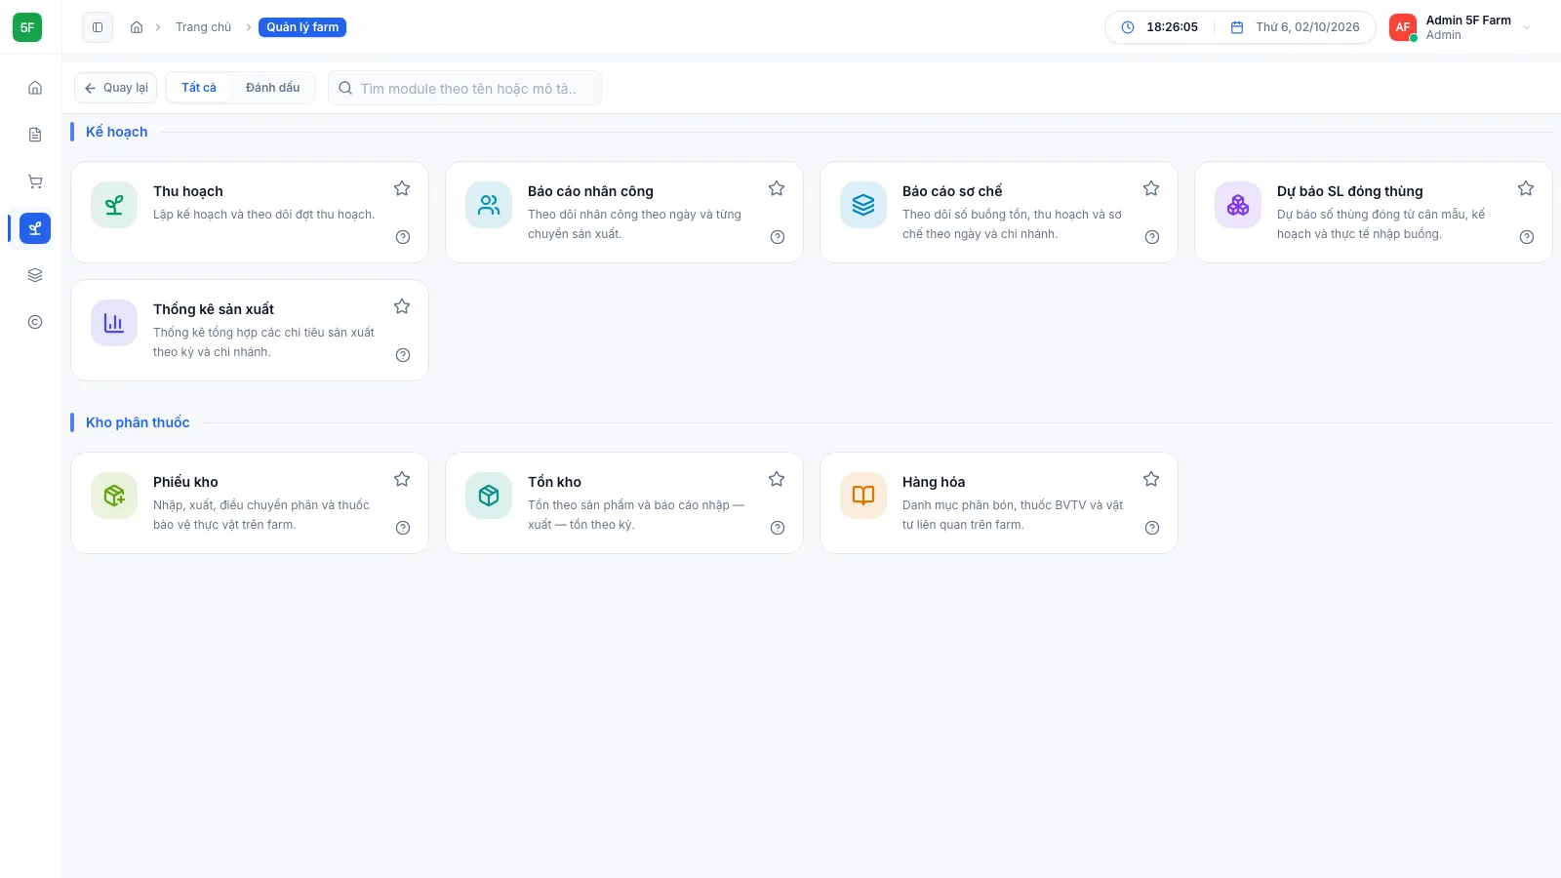
Task: Go to Trang chủ breadcrumb link
Action: (x=204, y=27)
